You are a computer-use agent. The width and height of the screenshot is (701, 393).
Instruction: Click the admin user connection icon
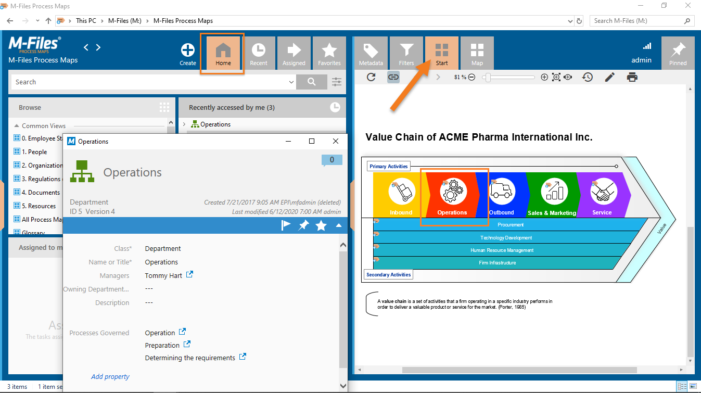[647, 46]
